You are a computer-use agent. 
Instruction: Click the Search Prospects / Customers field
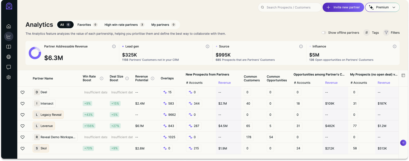pos(290,7)
